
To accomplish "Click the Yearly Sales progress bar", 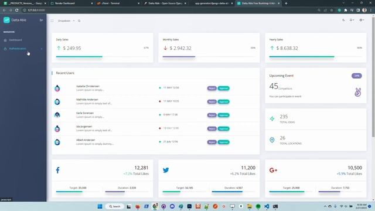I will (316, 57).
